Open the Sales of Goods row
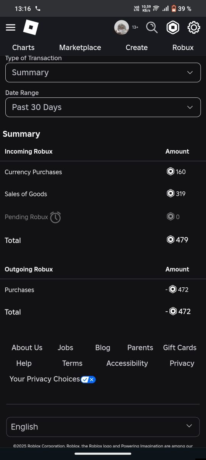The image size is (206, 460). (103, 194)
